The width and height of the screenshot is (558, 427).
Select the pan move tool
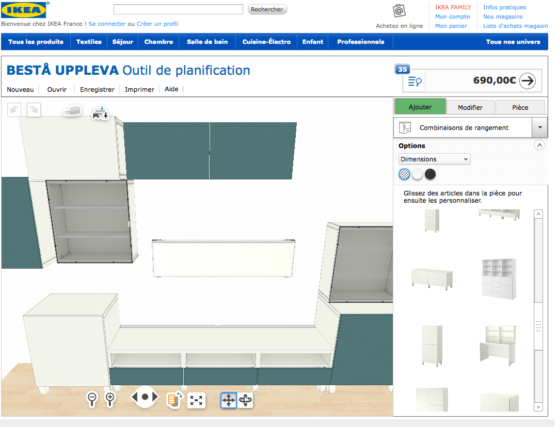(229, 400)
